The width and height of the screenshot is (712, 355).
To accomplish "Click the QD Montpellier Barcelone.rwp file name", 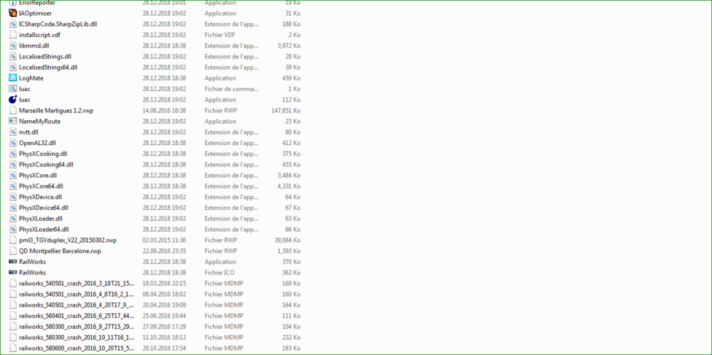I will click(x=60, y=250).
